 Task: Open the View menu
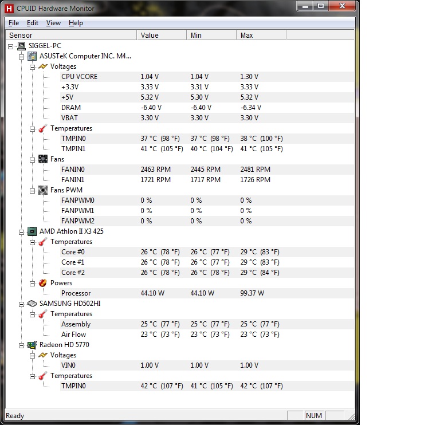53,23
